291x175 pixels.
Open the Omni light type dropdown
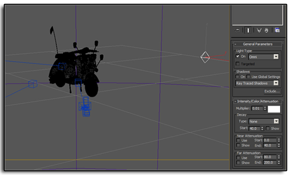click(x=263, y=57)
